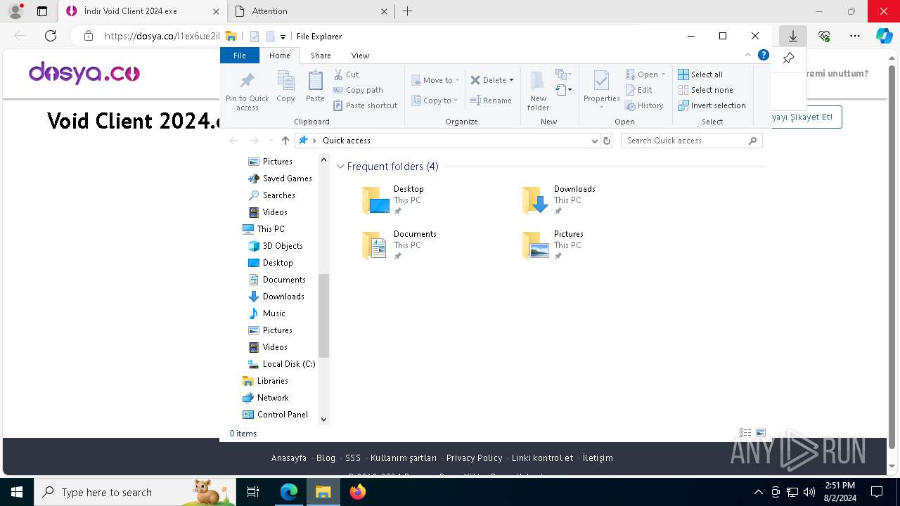Open Windows Start menu
This screenshot has height=506, width=900.
(17, 492)
